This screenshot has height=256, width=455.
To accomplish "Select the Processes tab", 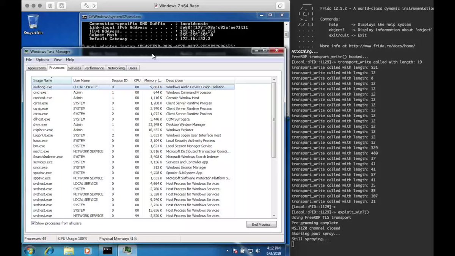I will pos(57,68).
